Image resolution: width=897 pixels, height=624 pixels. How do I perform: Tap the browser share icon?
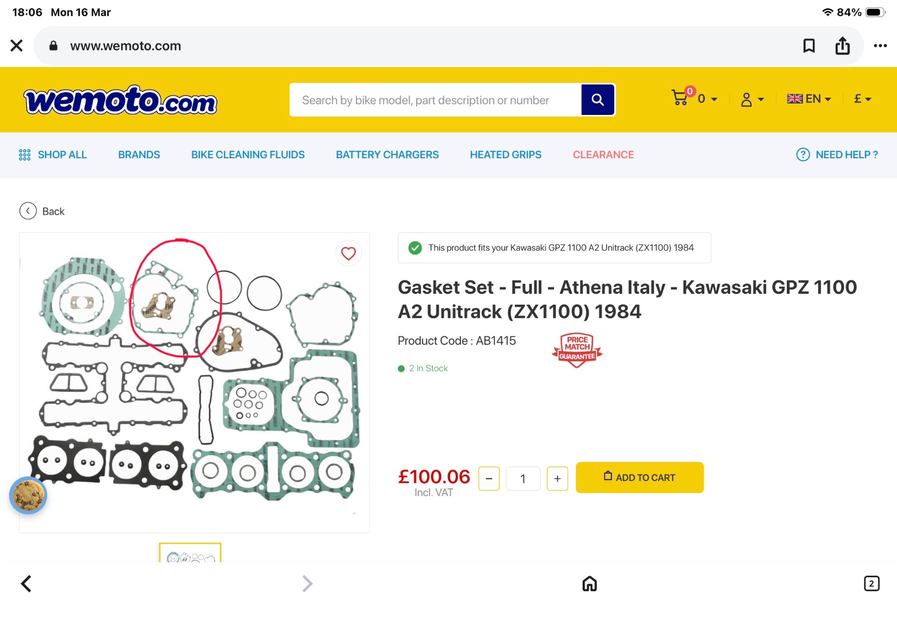[x=842, y=46]
